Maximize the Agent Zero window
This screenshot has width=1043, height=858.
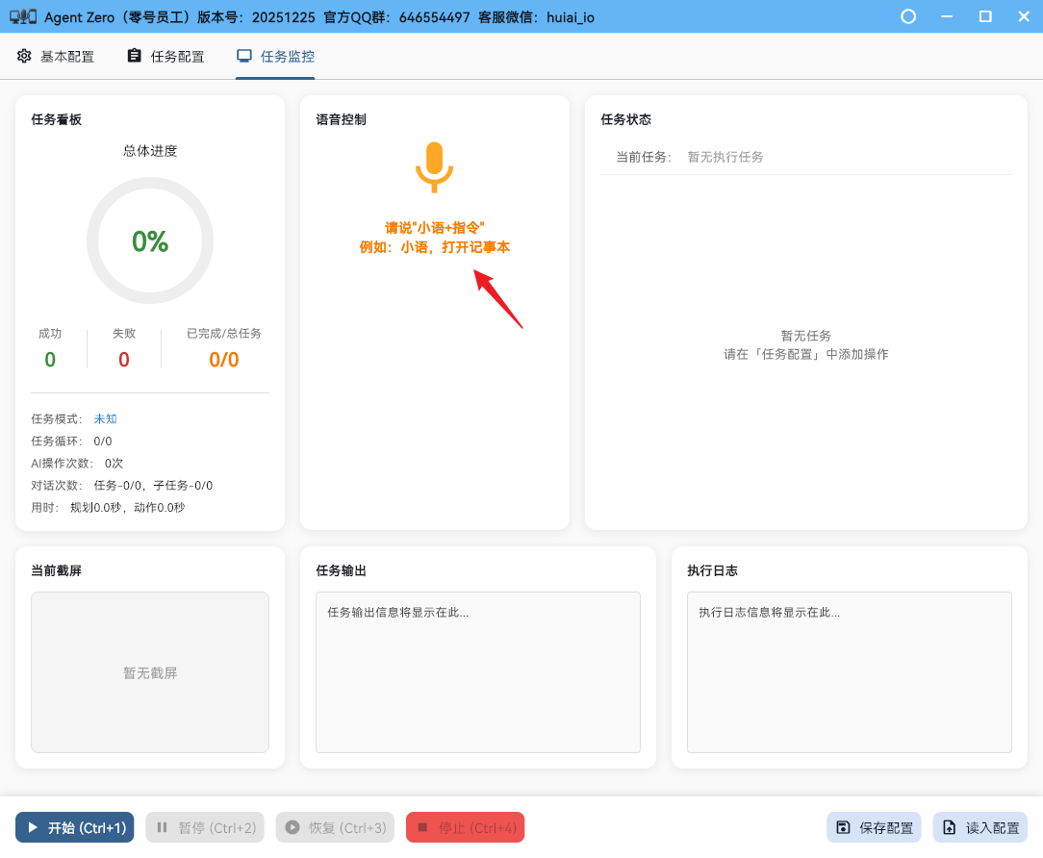[x=985, y=16]
